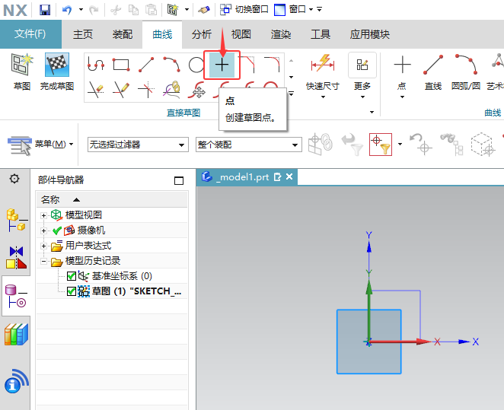
Task: Open the 文件(F) file menu
Action: (x=30, y=34)
